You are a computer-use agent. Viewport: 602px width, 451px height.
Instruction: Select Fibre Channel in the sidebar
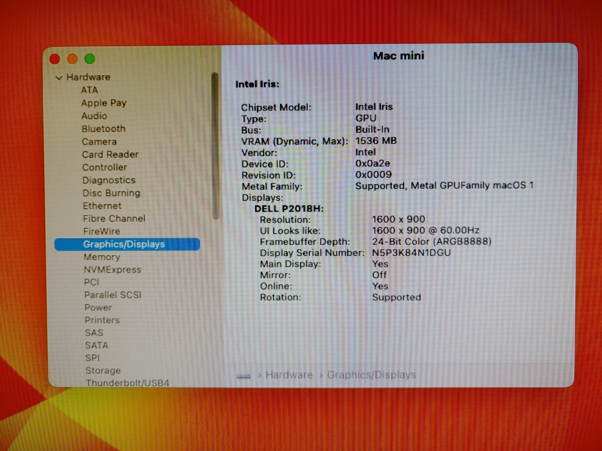point(114,219)
